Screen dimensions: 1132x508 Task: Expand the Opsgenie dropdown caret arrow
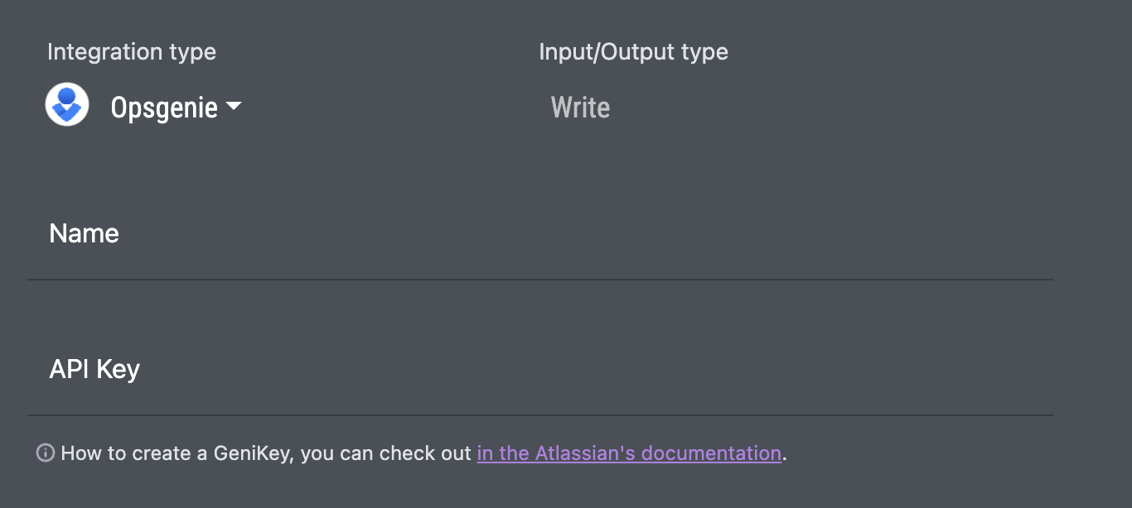(234, 106)
